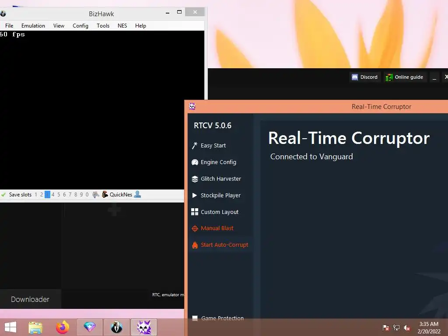This screenshot has height=336, width=448.
Task: Click the RTCV 5.0.6 version label
Action: click(x=213, y=126)
